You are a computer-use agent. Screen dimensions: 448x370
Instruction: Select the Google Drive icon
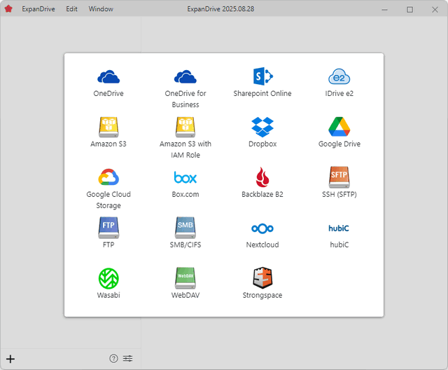pos(339,127)
